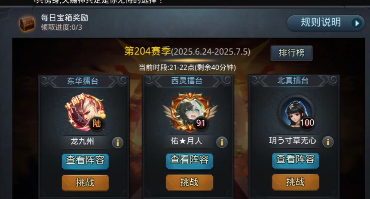The width and height of the screenshot is (370, 199).
Task: View lineup of 佑★月人 via 查看阵容
Action: pos(190,160)
